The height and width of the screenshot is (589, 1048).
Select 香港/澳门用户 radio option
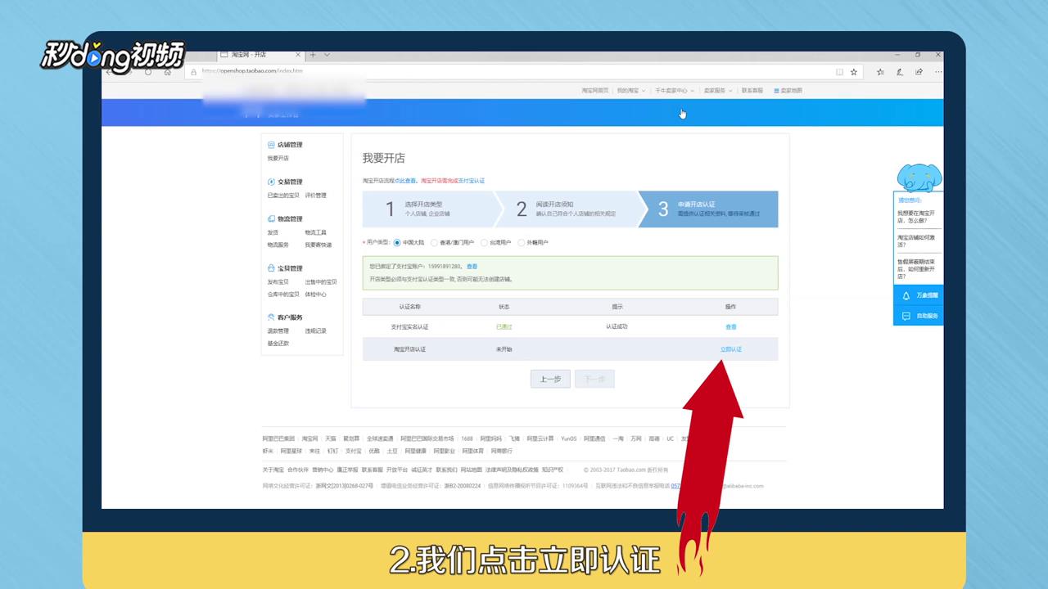pyautogui.click(x=434, y=243)
